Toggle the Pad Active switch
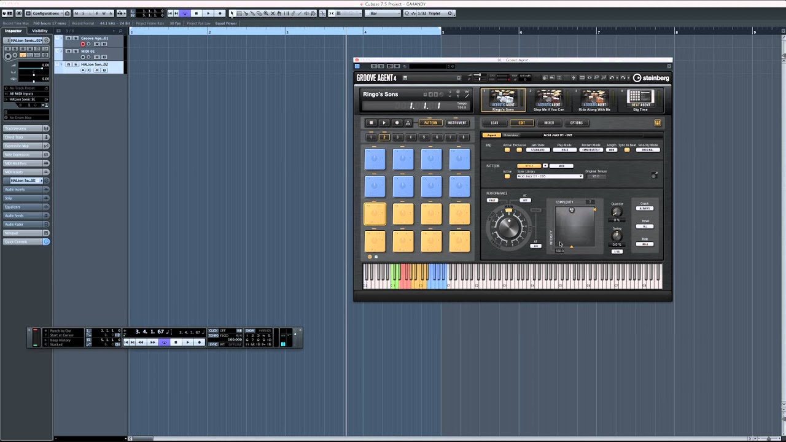 pos(507,150)
